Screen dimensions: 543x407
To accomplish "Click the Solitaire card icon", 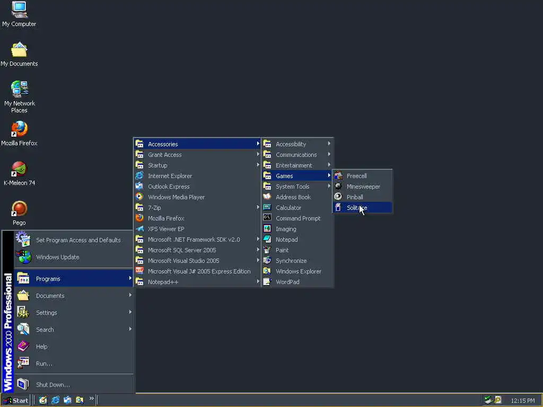I will click(338, 207).
